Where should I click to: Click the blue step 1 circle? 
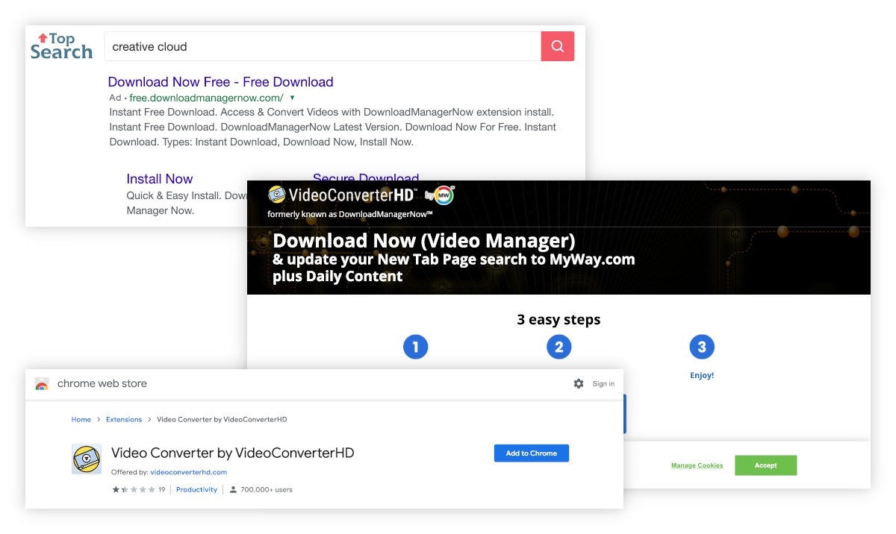pos(416,346)
